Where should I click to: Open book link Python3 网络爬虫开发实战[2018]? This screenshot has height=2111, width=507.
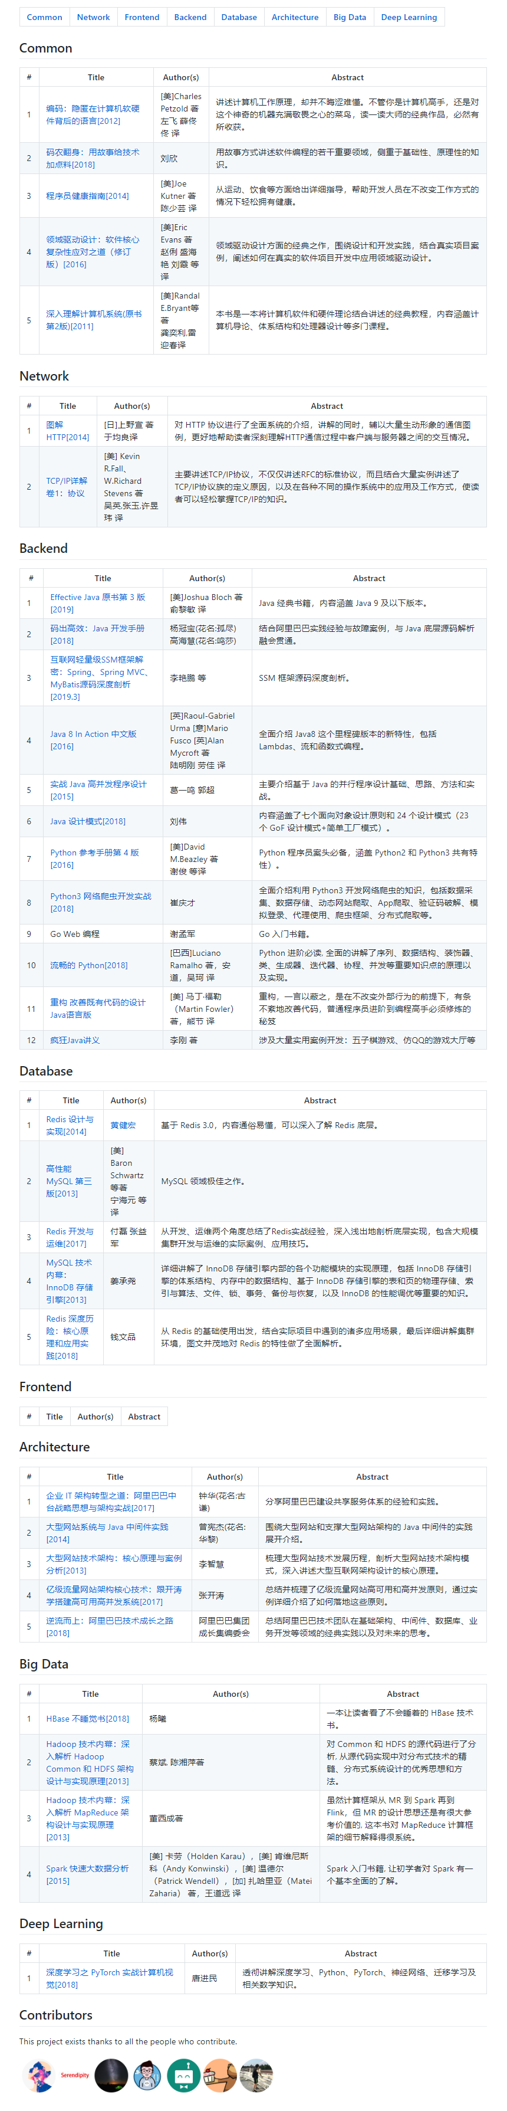[101, 902]
